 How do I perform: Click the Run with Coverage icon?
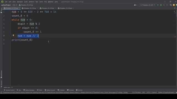pos(164,5)
